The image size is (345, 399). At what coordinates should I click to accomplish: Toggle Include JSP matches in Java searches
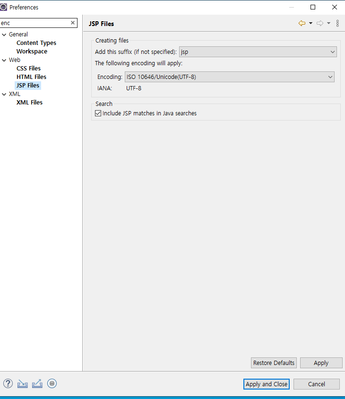click(98, 113)
